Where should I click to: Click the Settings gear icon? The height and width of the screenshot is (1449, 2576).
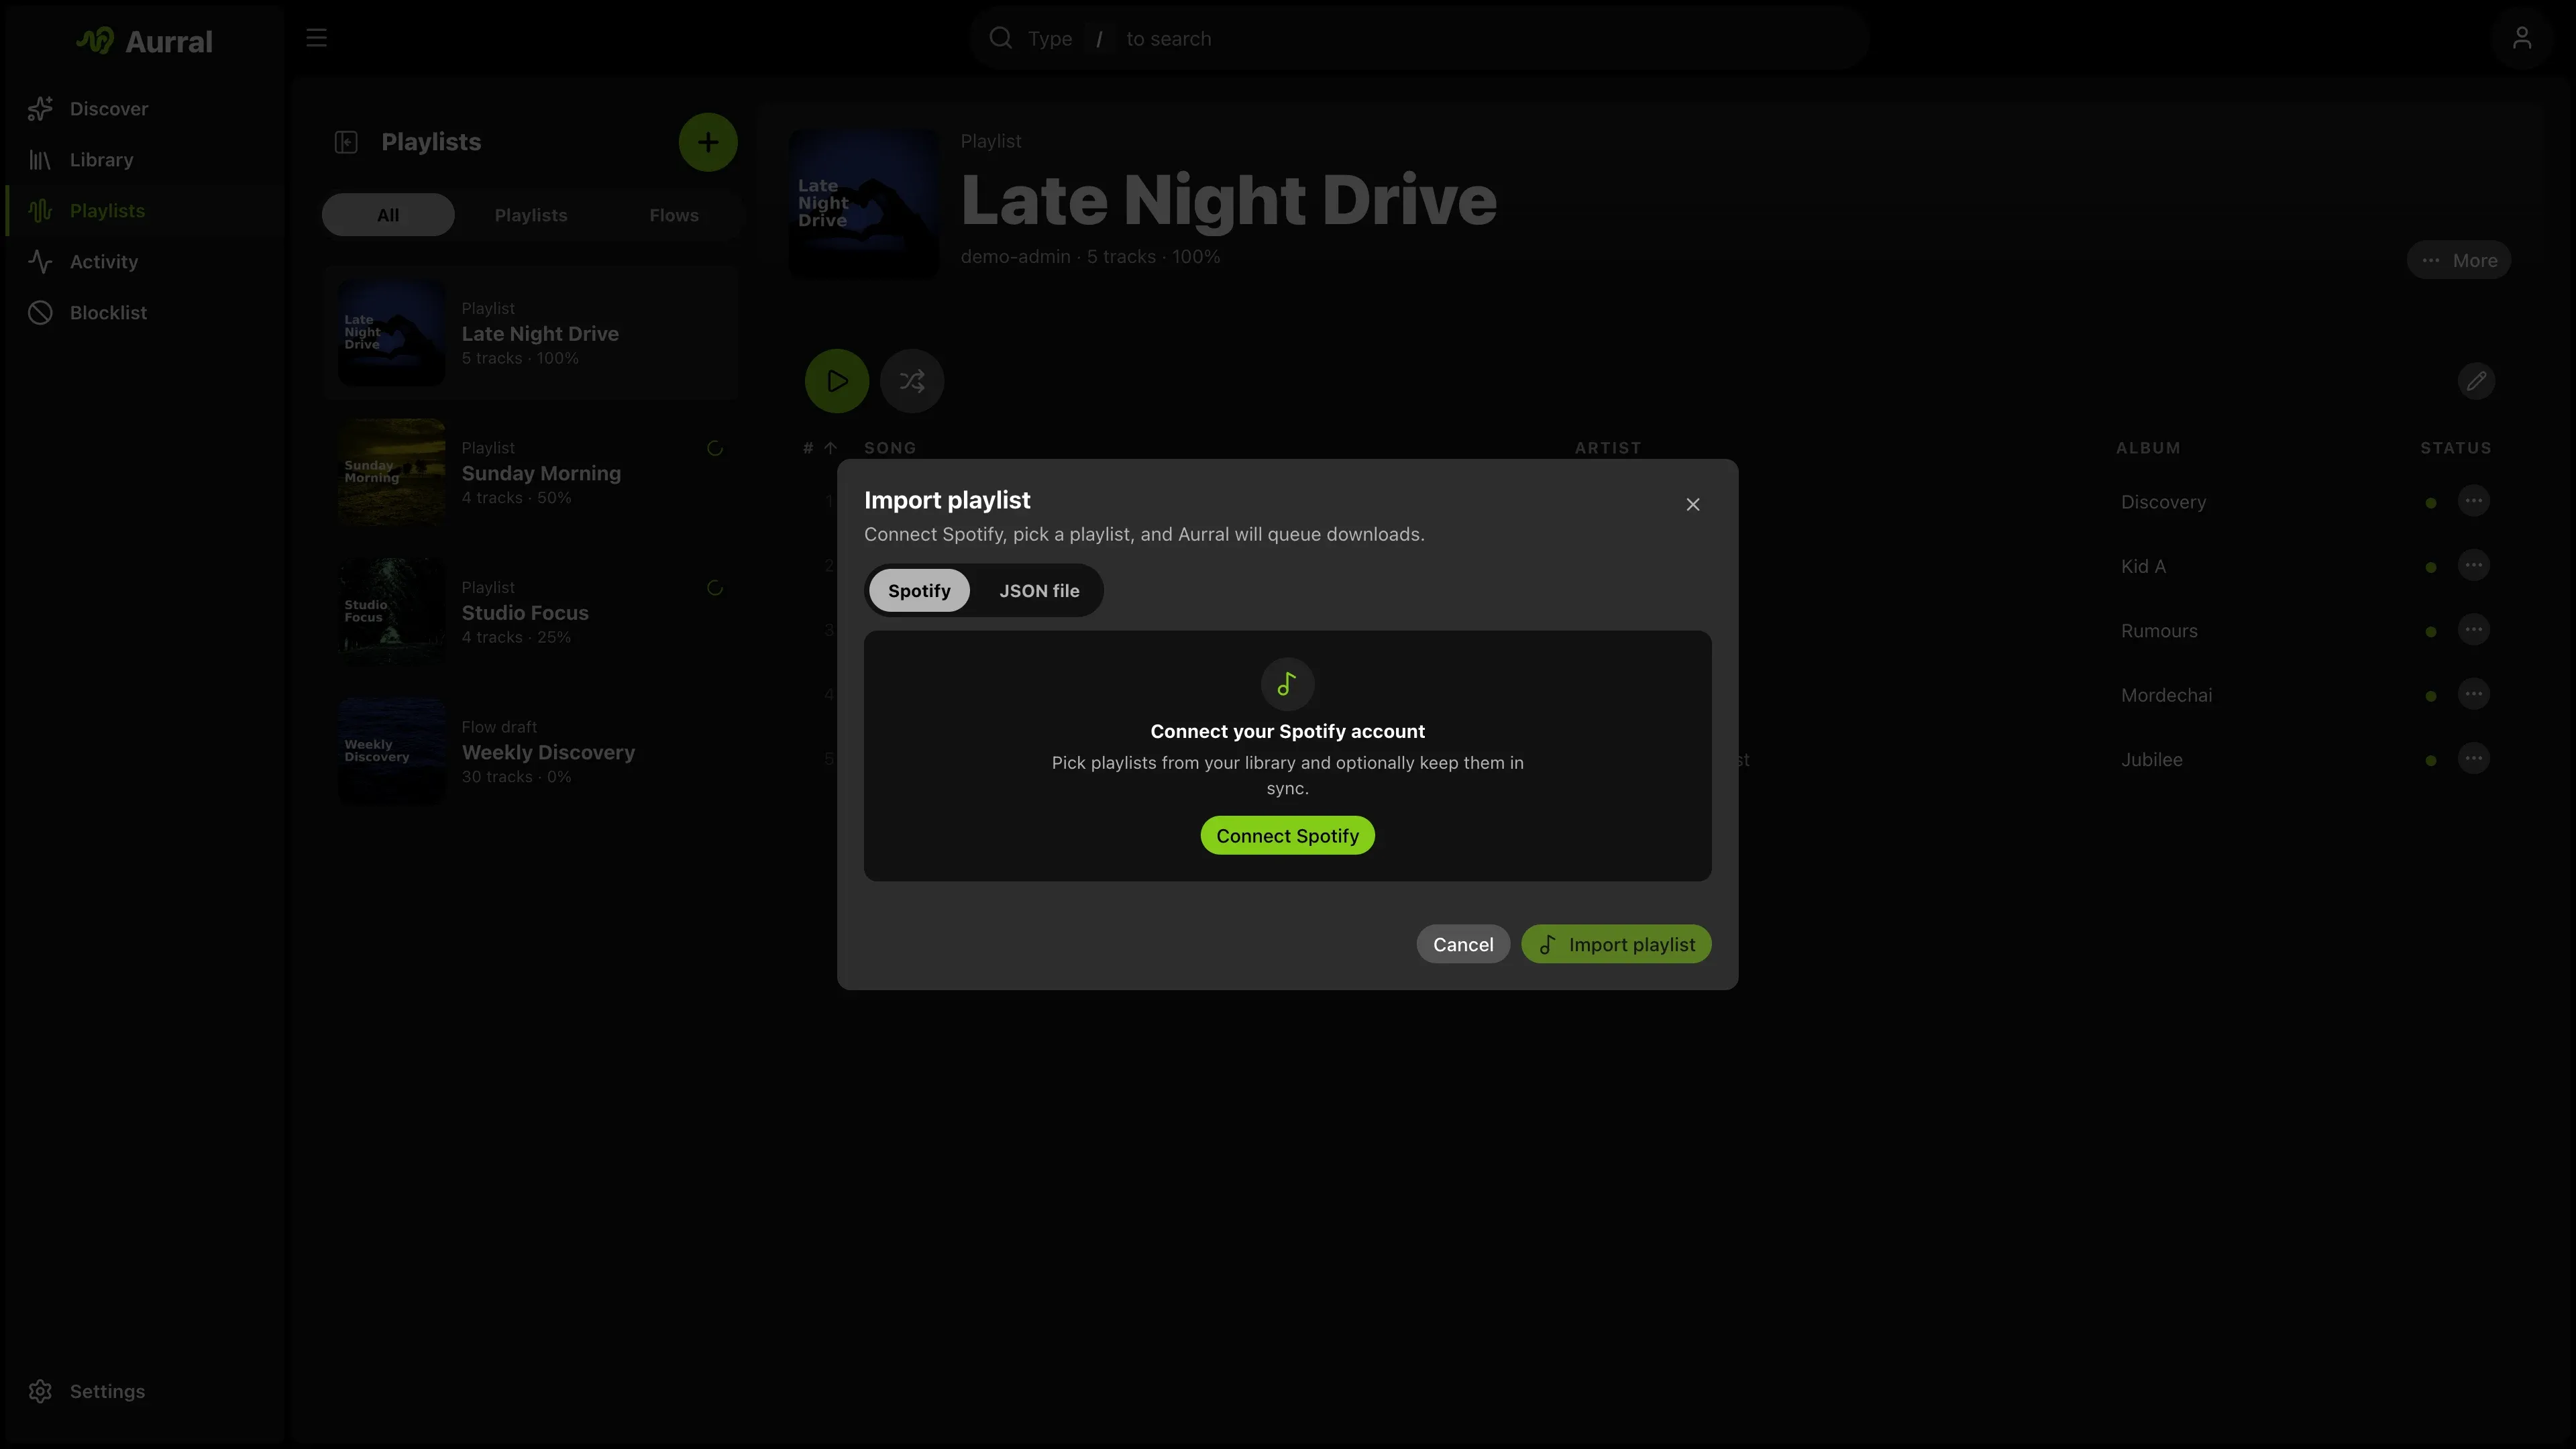coord(40,1391)
